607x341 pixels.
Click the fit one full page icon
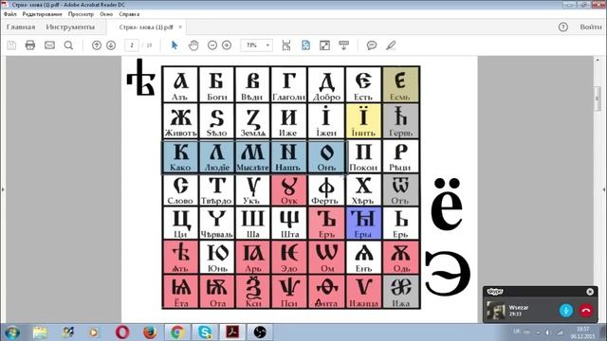(305, 45)
